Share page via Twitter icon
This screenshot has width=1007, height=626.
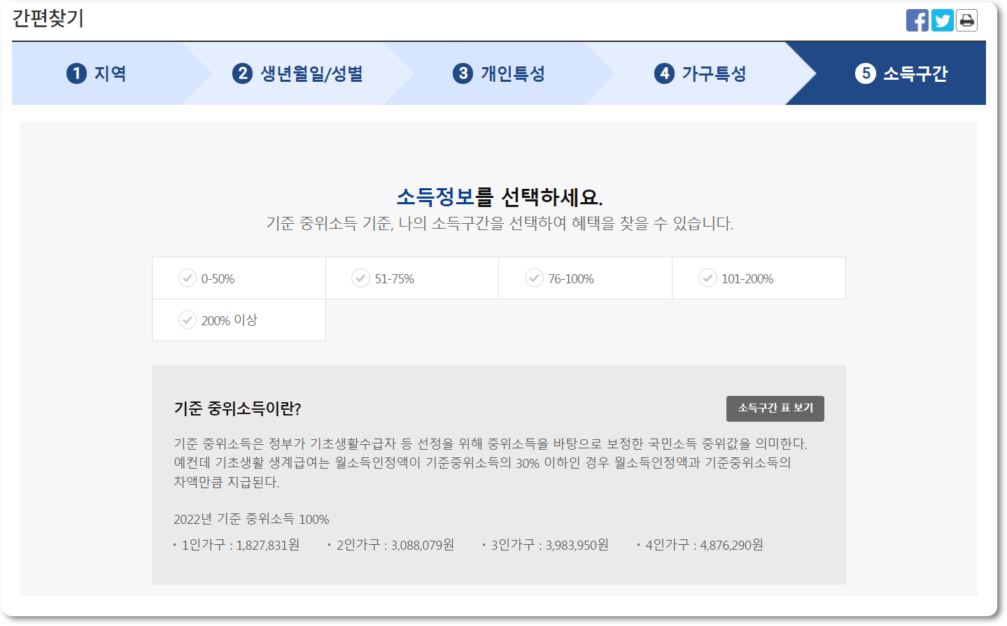943,20
